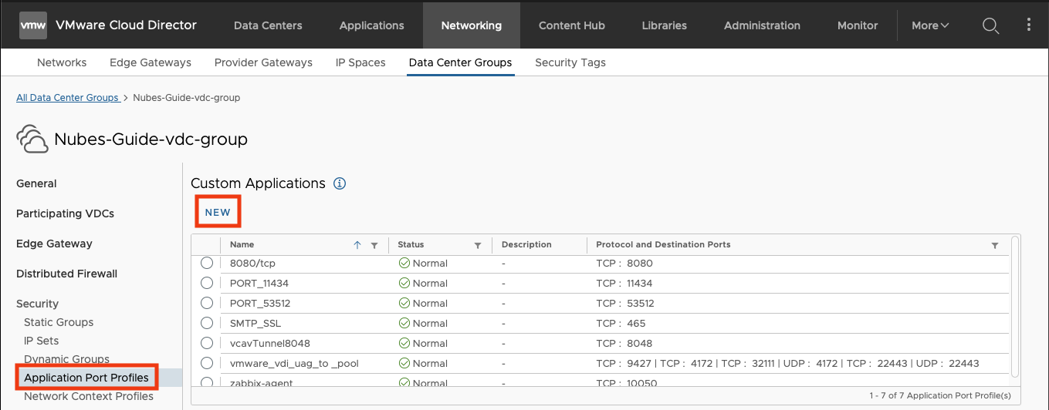Open the Data Centers top menu
The height and width of the screenshot is (410, 1049).
pyautogui.click(x=268, y=25)
